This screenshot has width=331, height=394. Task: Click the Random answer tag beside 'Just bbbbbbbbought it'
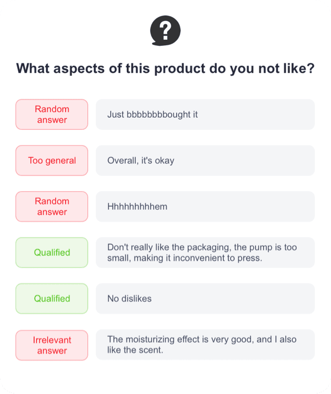coord(52,114)
